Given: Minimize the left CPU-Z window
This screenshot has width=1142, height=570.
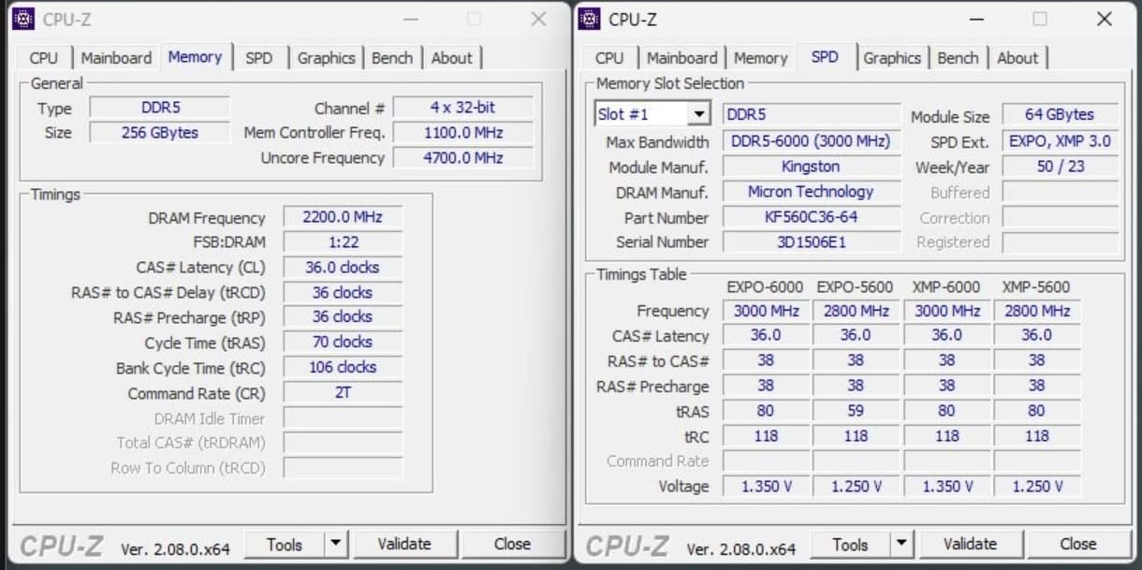Looking at the screenshot, I should 411,19.
